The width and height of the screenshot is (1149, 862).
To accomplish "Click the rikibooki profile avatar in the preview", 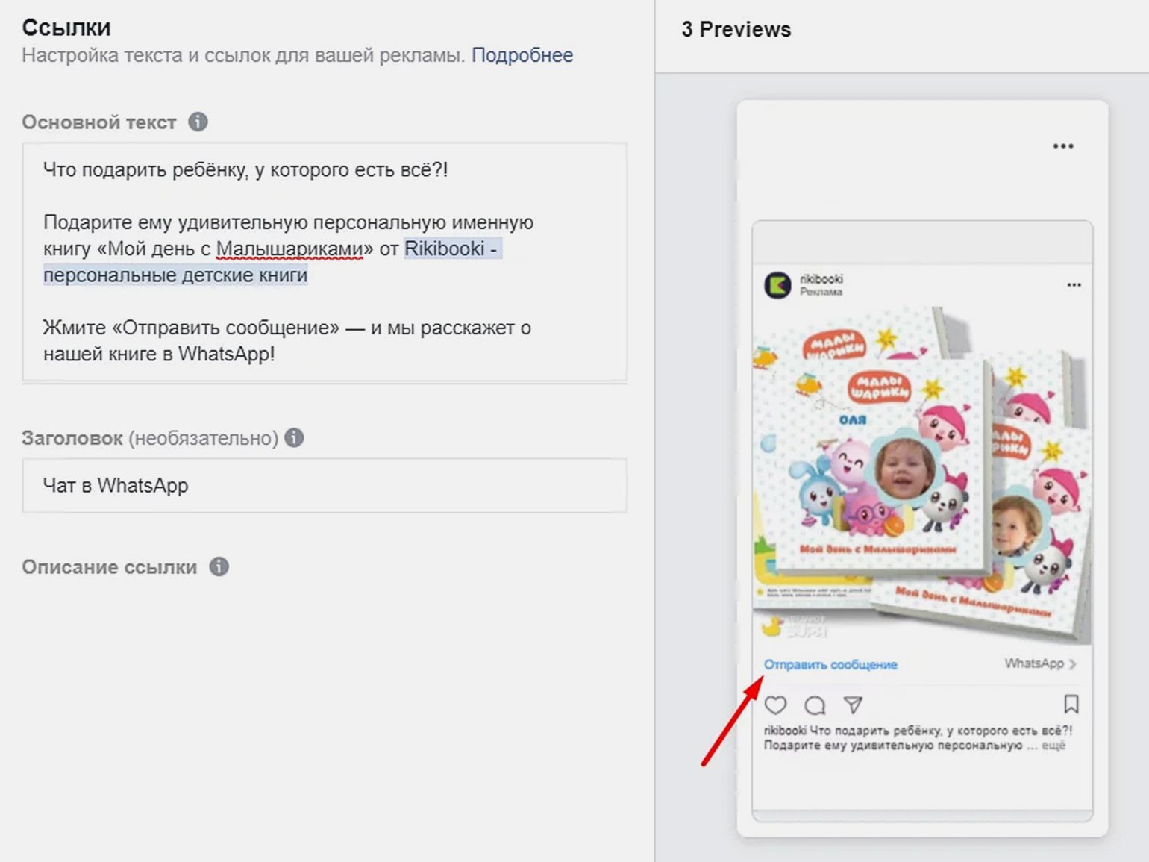I will click(777, 285).
